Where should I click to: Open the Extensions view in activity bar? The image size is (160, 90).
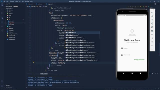pos(2,22)
